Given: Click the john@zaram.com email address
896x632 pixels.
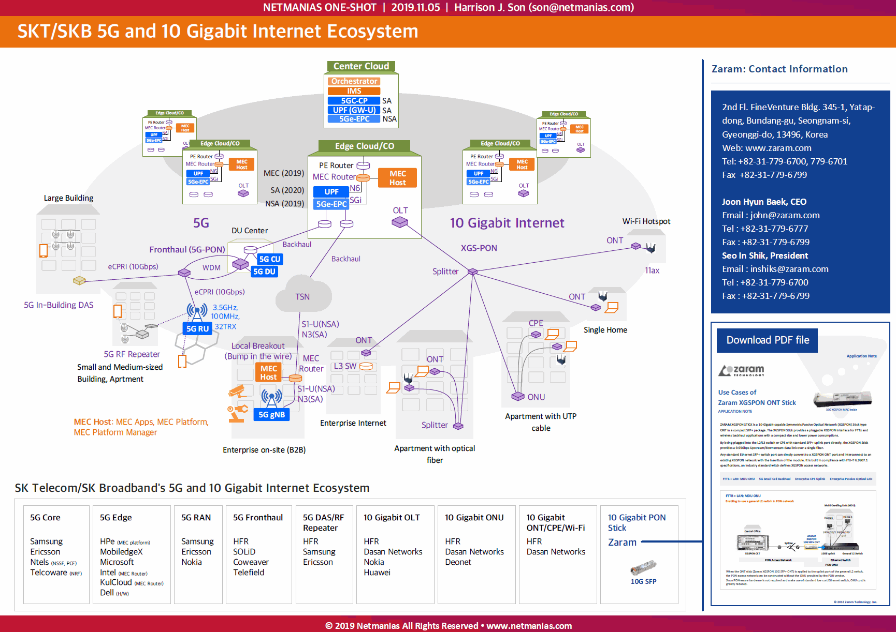Looking at the screenshot, I should tap(785, 215).
